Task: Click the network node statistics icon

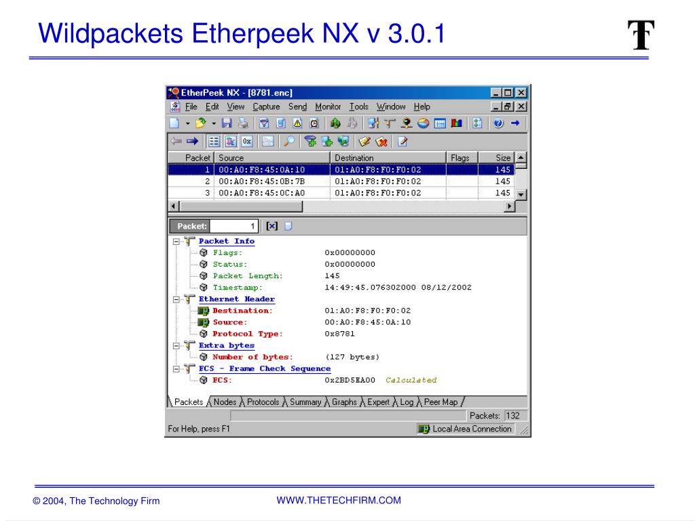Action: click(x=407, y=123)
